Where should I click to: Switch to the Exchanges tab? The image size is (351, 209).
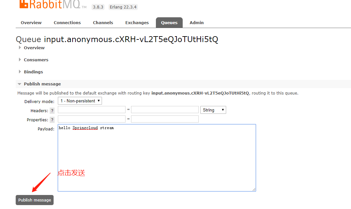[137, 23]
